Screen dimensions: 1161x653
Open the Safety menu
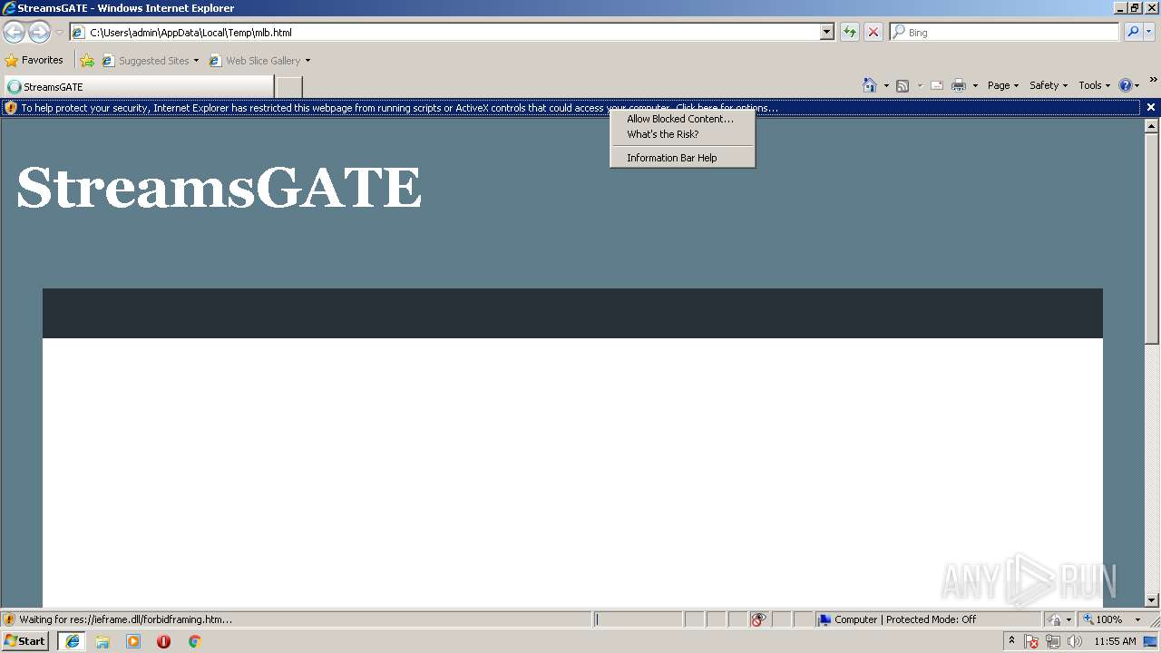[x=1048, y=85]
